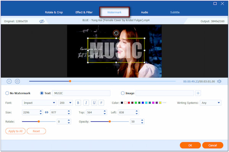Select the Text watermark option
Image resolution: width=229 pixels, height=152 pixels.
click(42, 93)
